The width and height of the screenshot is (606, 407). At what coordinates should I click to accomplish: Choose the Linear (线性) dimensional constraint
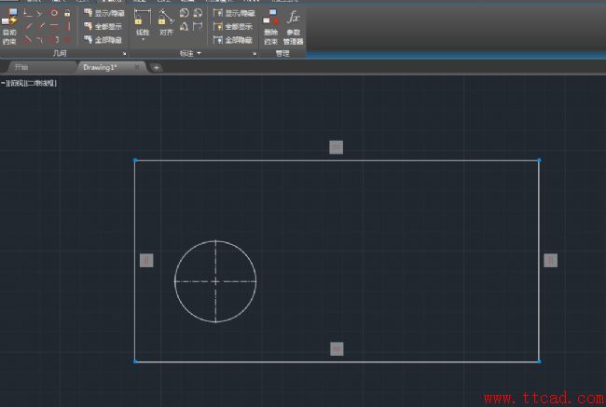click(x=143, y=22)
